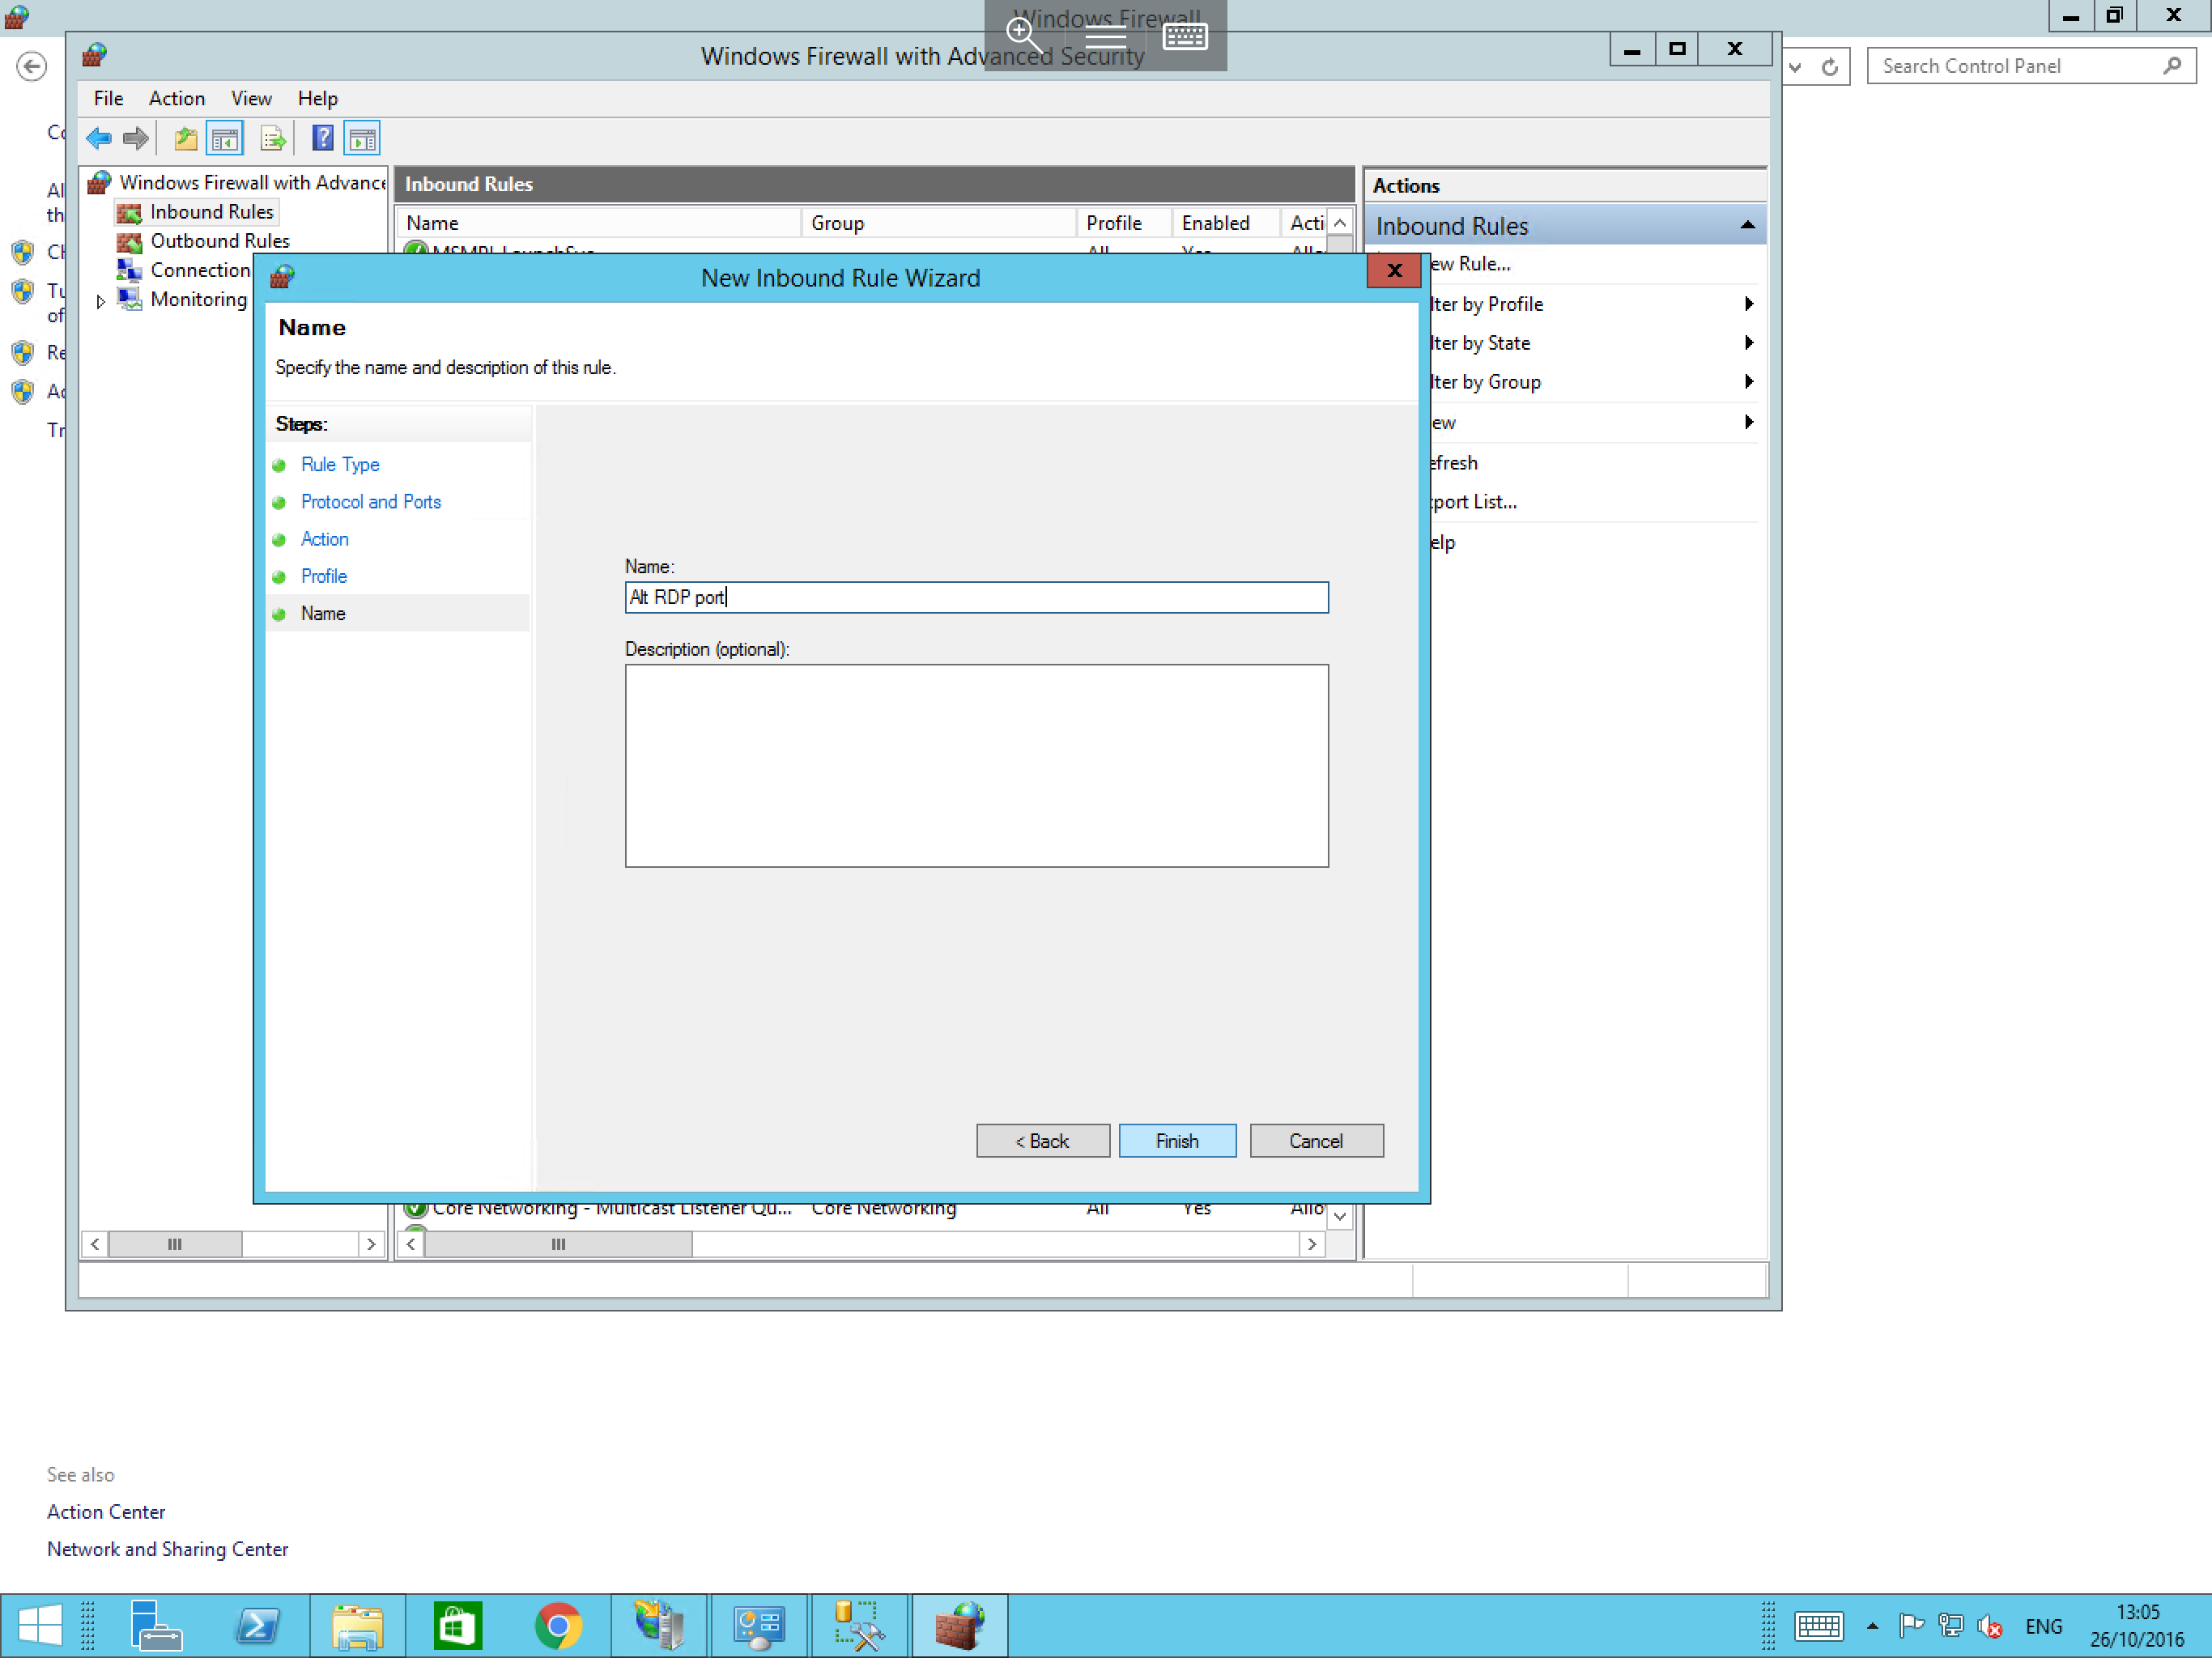Open the on-screen keyboard tray icon
This screenshot has height=1658, width=2212.
point(1818,1626)
